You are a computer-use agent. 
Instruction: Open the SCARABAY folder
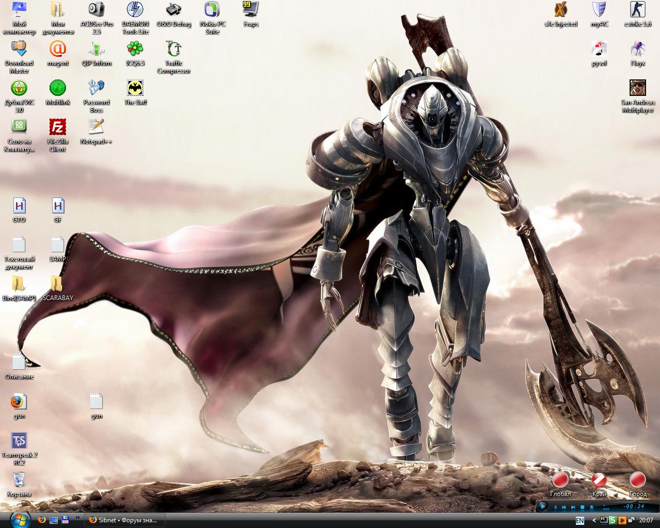(58, 288)
